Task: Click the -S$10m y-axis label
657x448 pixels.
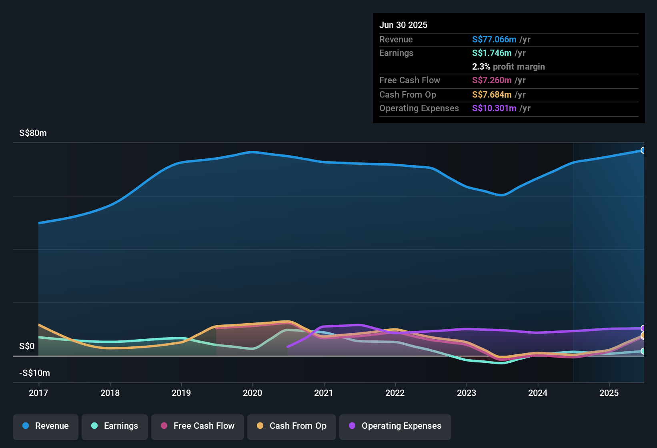Action: [34, 373]
